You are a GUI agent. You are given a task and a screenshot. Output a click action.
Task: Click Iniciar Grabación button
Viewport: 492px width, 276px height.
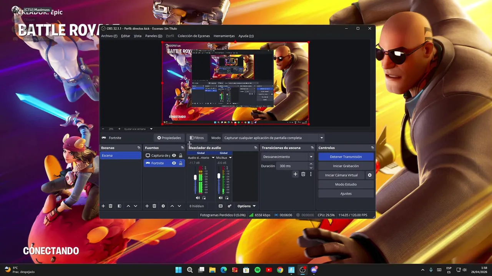pyautogui.click(x=346, y=166)
